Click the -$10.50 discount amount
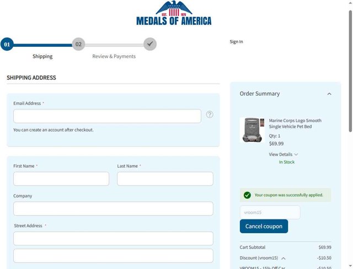The width and height of the screenshot is (353, 269). point(324,258)
